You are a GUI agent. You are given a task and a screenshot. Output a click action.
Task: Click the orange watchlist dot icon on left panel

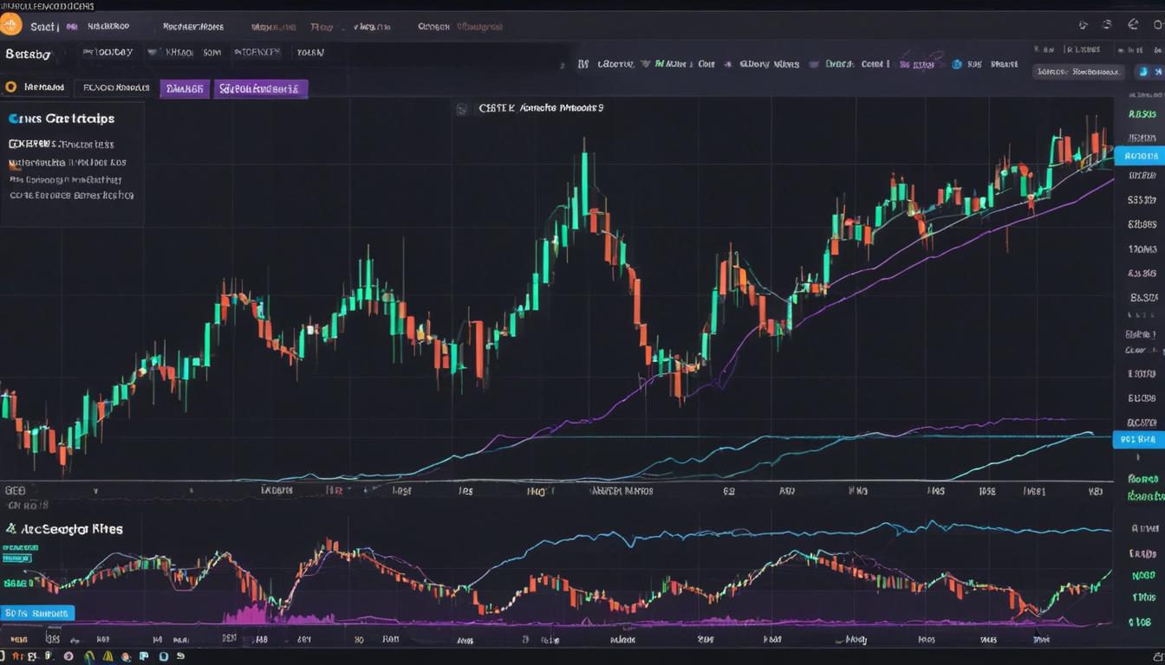(x=9, y=87)
